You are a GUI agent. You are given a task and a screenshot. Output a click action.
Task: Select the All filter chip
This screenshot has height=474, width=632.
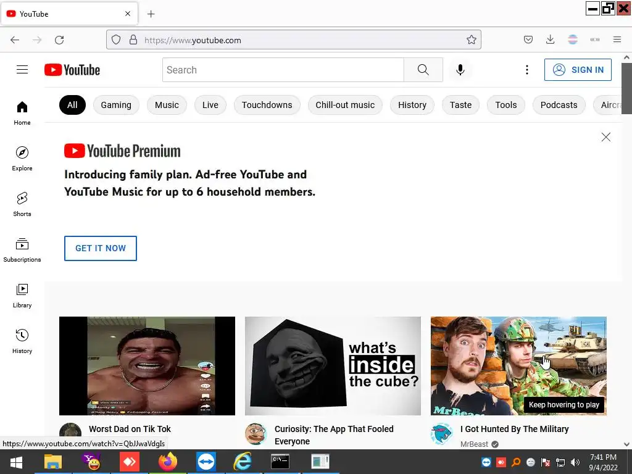72,105
